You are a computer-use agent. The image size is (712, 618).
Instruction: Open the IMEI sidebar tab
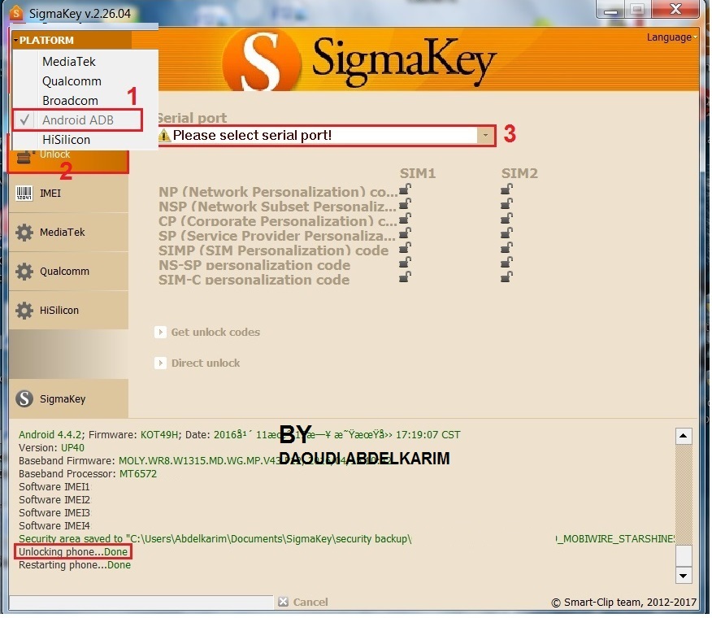(68, 194)
